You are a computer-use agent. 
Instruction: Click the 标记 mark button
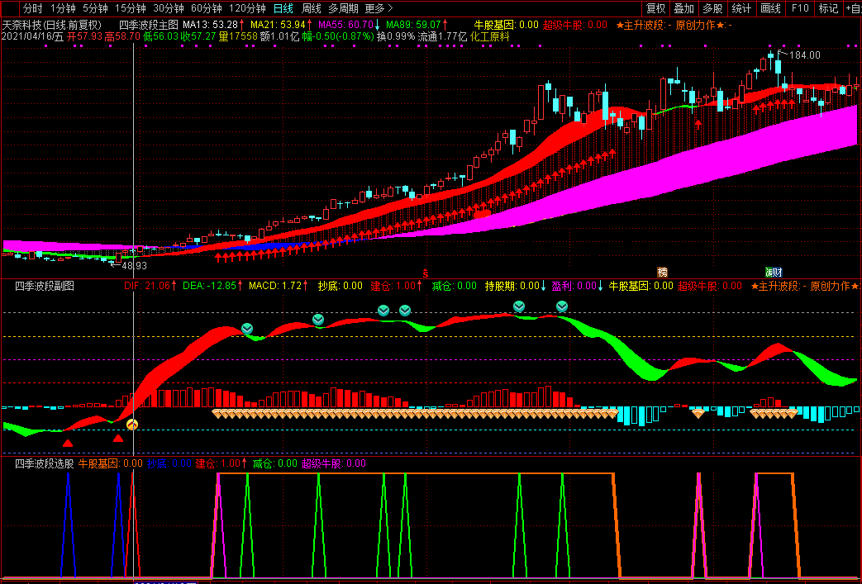pyautogui.click(x=828, y=8)
